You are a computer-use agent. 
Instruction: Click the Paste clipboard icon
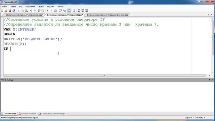(x=26, y=10)
